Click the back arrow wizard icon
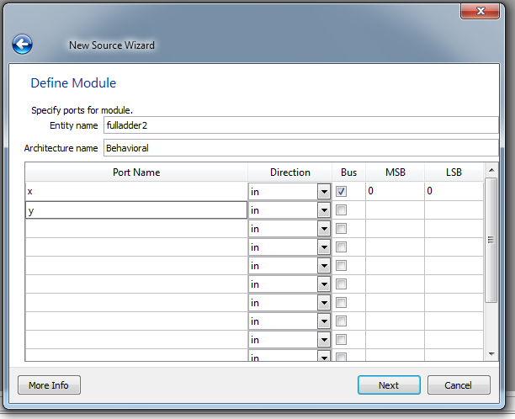Screen dimensions: 515x419 click(22, 45)
